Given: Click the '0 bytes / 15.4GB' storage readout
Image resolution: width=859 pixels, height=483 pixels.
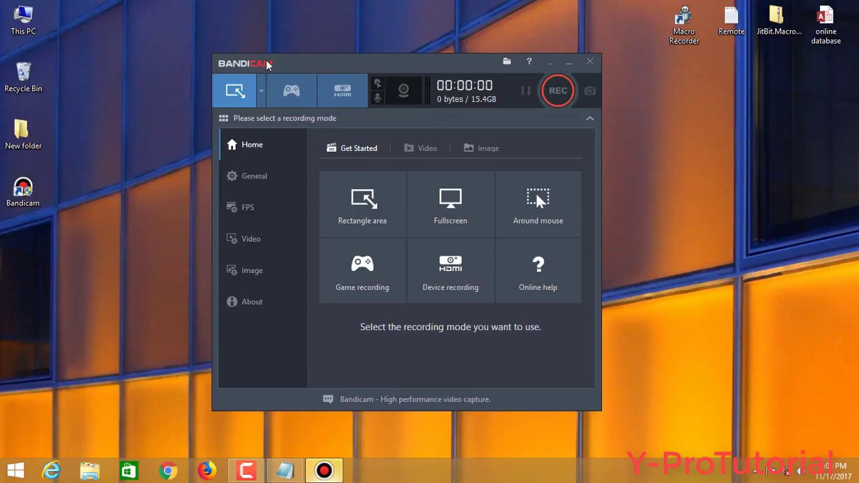Looking at the screenshot, I should coord(466,99).
